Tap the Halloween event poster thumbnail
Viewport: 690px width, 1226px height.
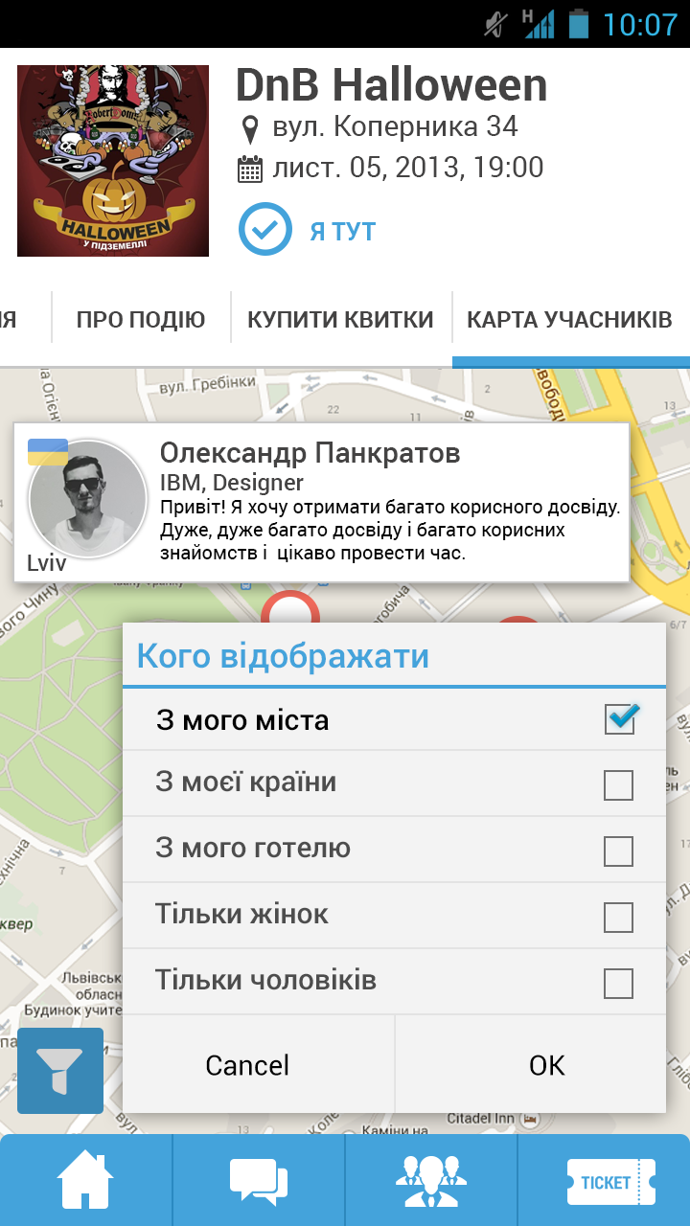(113, 161)
